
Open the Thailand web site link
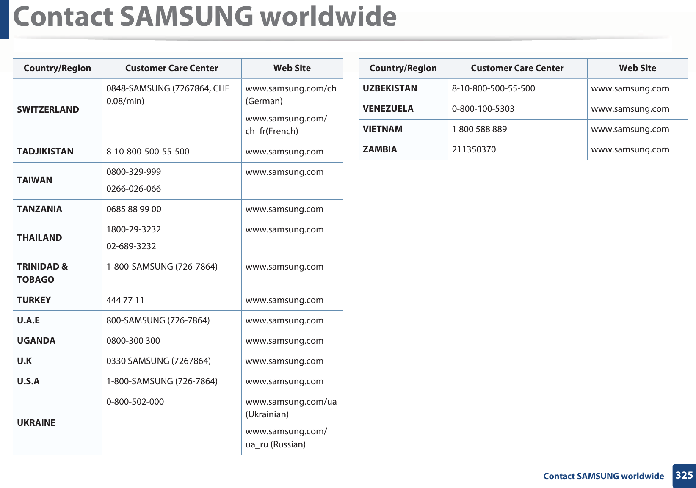pos(284,229)
